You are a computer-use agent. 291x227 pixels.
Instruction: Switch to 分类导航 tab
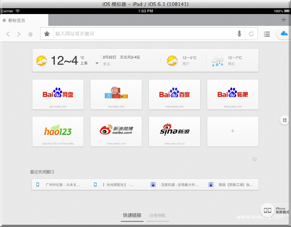point(157,215)
